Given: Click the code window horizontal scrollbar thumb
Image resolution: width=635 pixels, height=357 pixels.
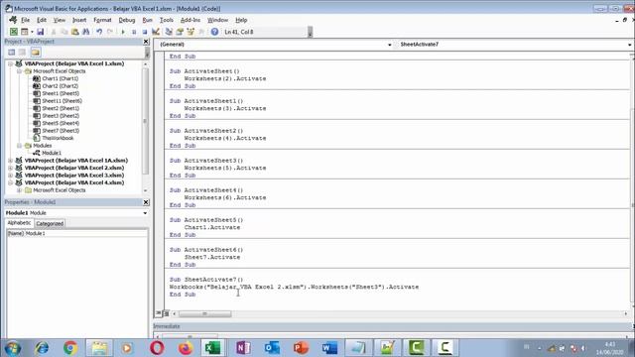Looking at the screenshot, I should (x=205, y=313).
